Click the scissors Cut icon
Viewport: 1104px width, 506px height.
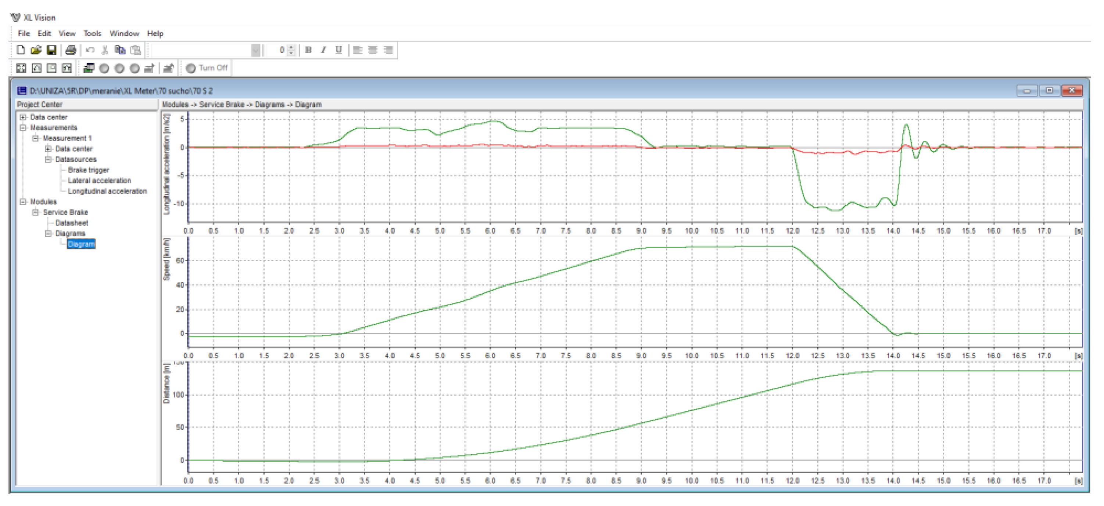coord(105,50)
